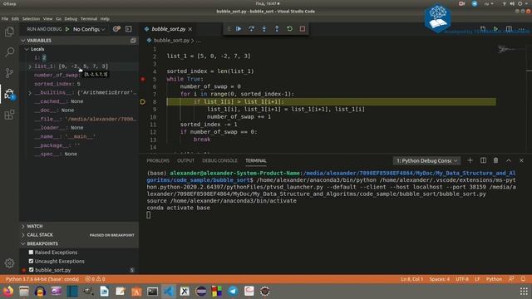This screenshot has height=299, width=532.
Task: Open the Explorer view in activity bar
Action: point(9,32)
